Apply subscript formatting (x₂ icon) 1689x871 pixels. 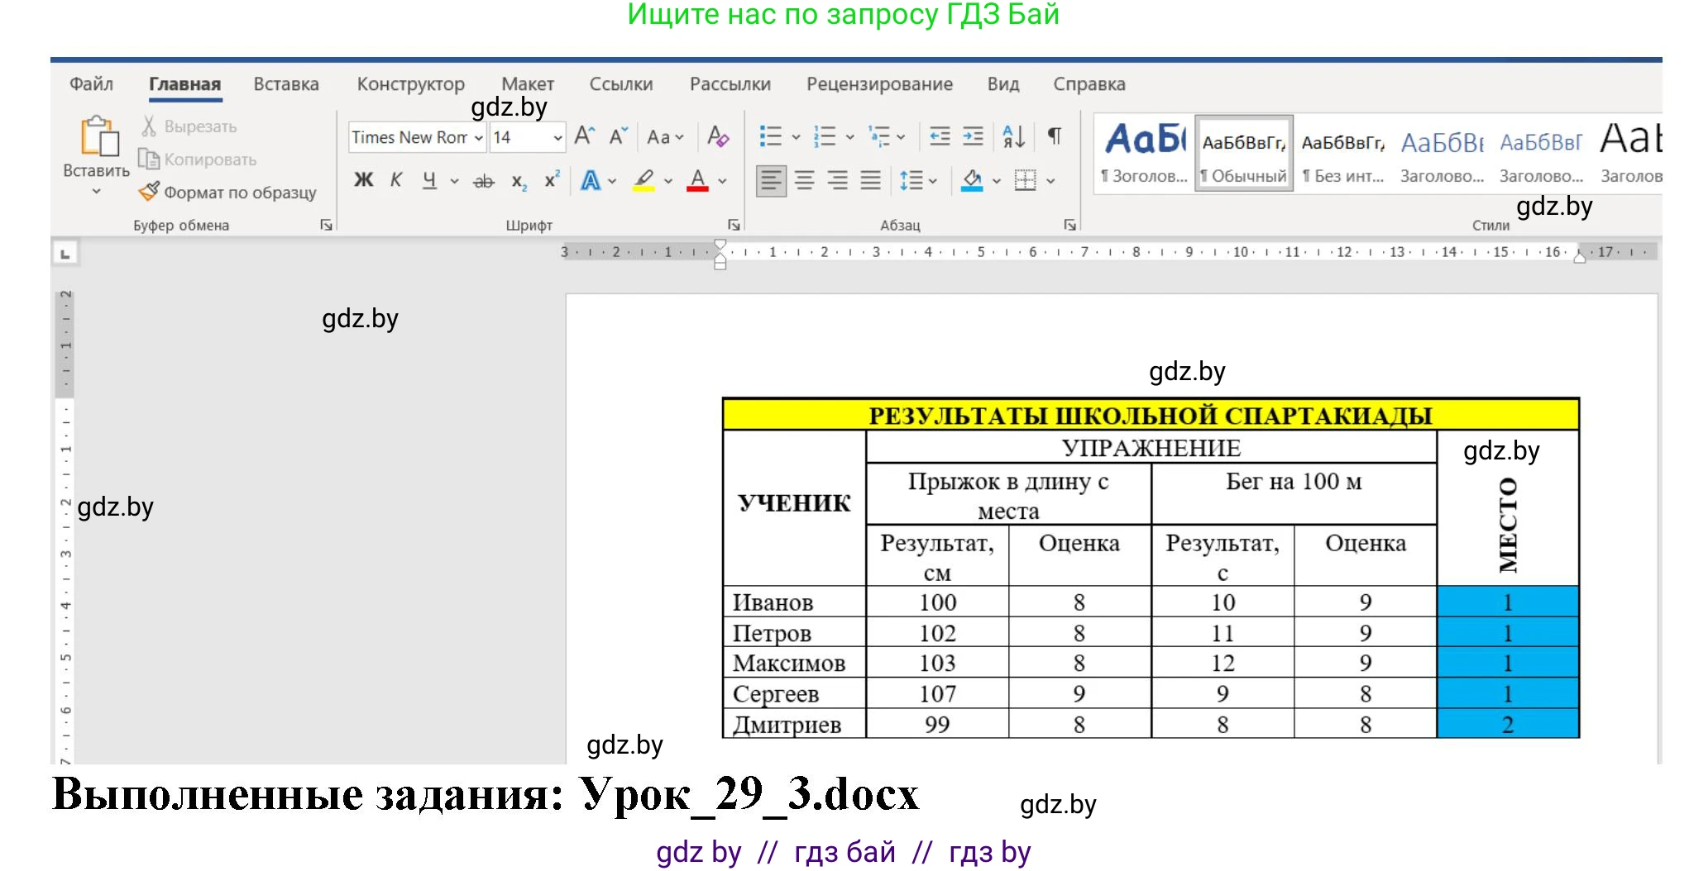tap(518, 180)
